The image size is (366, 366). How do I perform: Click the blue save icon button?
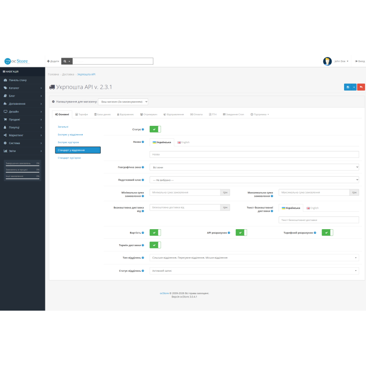pos(348,87)
